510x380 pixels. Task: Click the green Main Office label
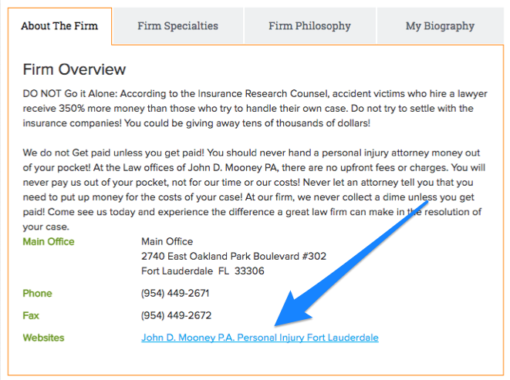49,241
